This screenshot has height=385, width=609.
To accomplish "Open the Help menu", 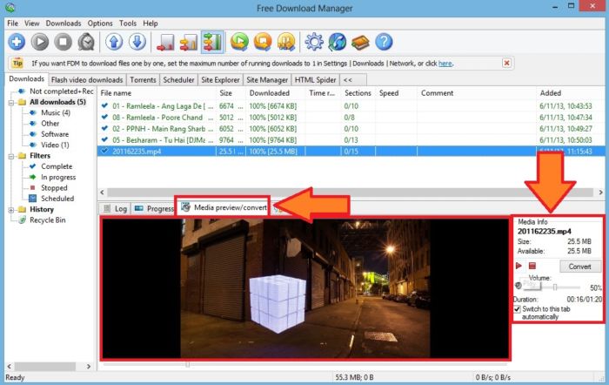I will click(151, 24).
